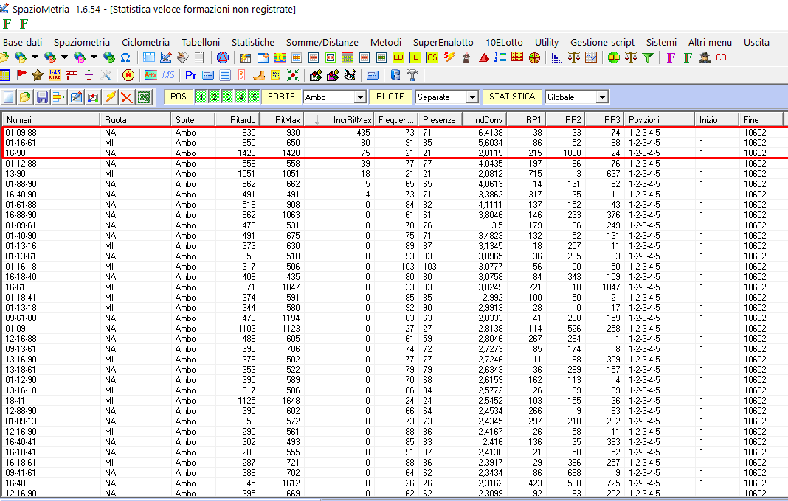
Task: Toggle position 4 button
Action: tap(241, 97)
